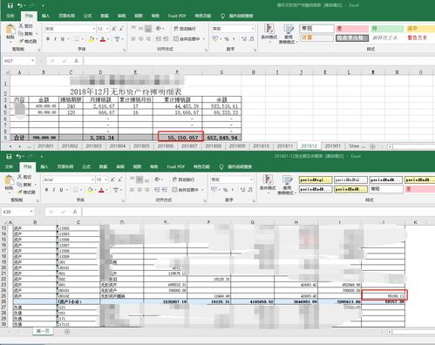This screenshot has width=435, height=345.
Task: Open Page Layout tab in upper window
Action: pos(66,16)
